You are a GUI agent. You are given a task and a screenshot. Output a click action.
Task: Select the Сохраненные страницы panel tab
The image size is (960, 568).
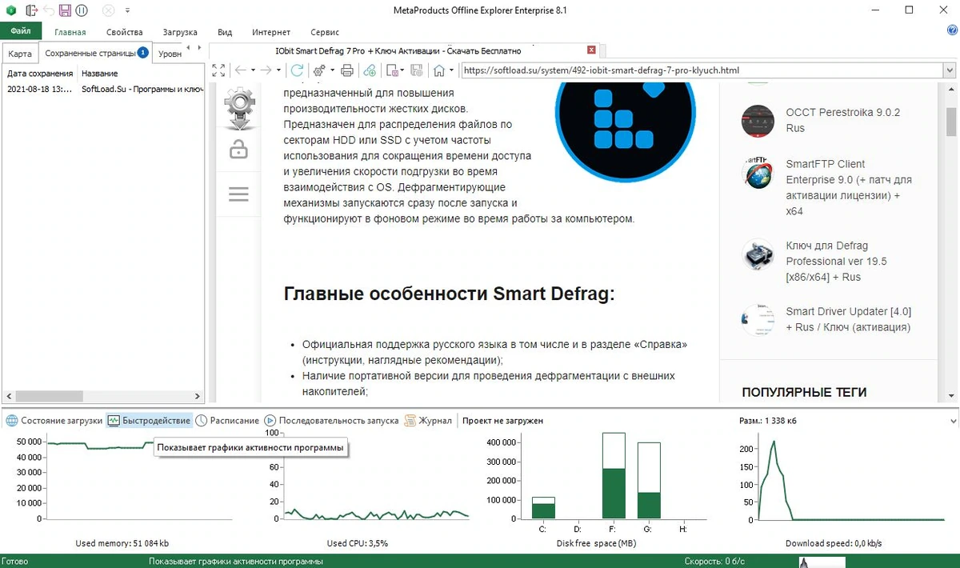click(95, 53)
